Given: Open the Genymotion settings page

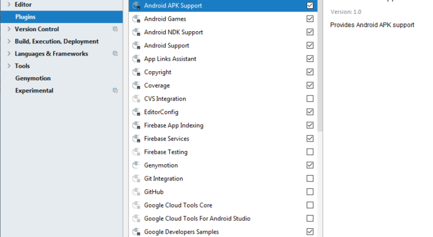Looking at the screenshot, I should [33, 79].
